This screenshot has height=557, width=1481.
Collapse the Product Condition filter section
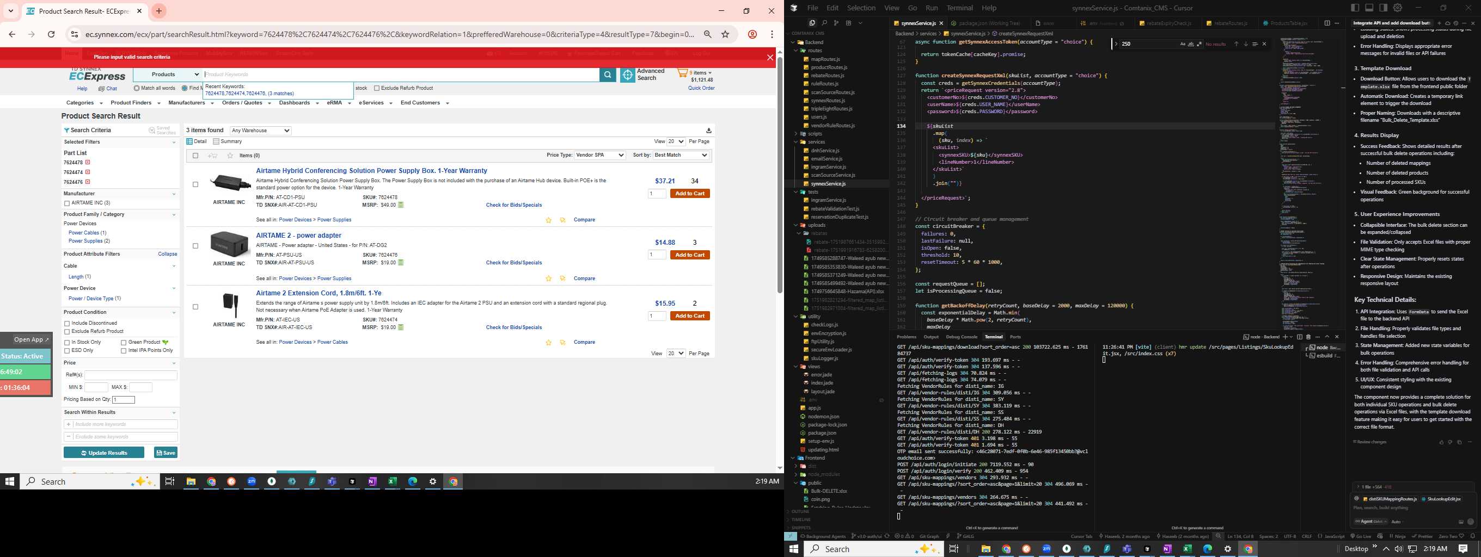coord(174,313)
